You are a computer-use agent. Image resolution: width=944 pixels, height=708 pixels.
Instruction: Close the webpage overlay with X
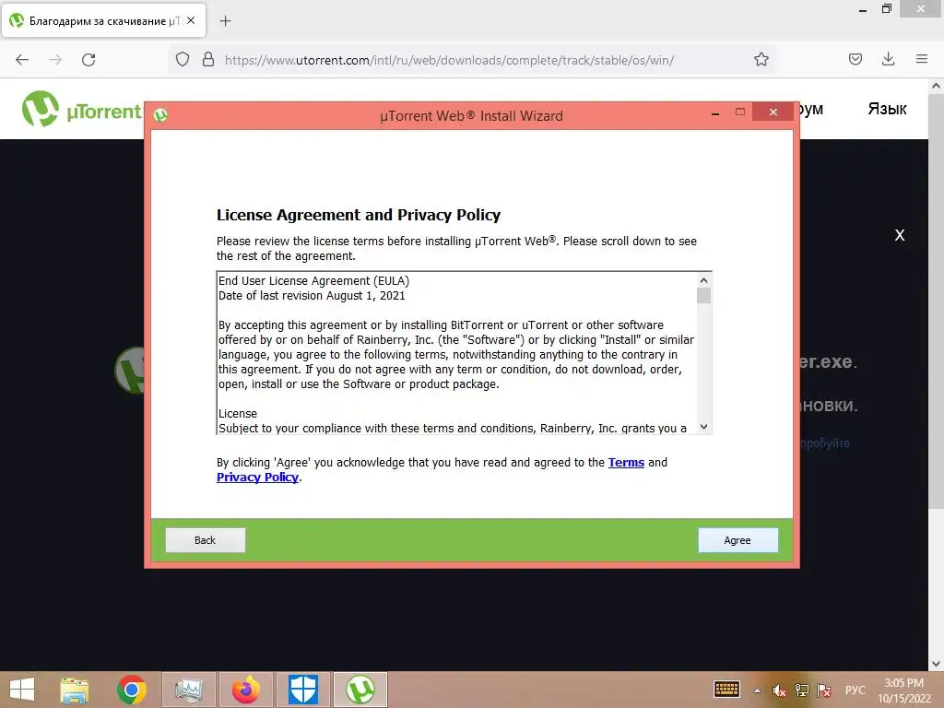[900, 235]
